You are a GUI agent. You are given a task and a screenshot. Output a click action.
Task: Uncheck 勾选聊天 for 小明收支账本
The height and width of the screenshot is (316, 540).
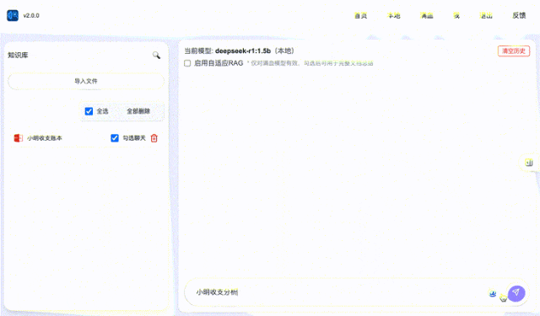[115, 138]
